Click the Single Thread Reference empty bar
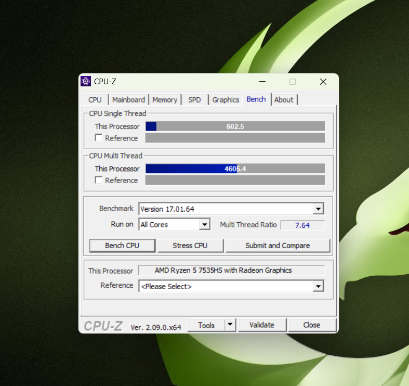 pos(235,138)
